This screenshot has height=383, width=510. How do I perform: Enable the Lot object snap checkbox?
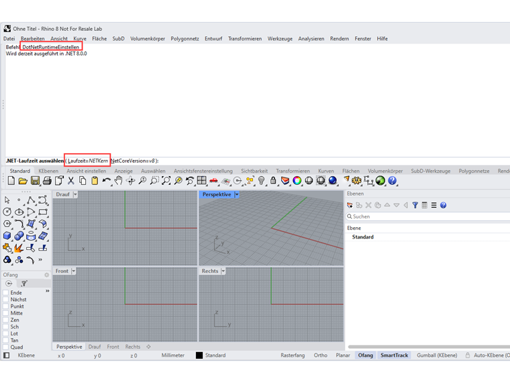(5, 333)
